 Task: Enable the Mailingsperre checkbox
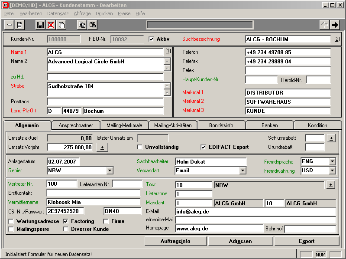pyautogui.click(x=11, y=229)
